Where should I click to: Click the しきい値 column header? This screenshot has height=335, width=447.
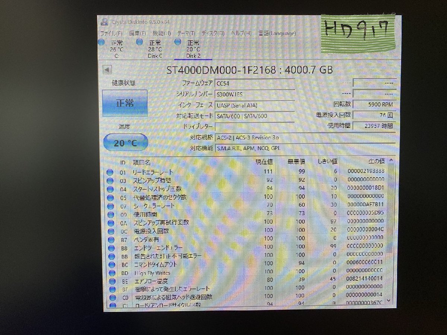(327, 162)
